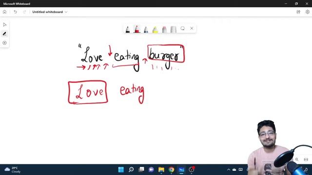Close the pen toolbar
The width and height of the screenshot is (312, 175).
click(192, 28)
